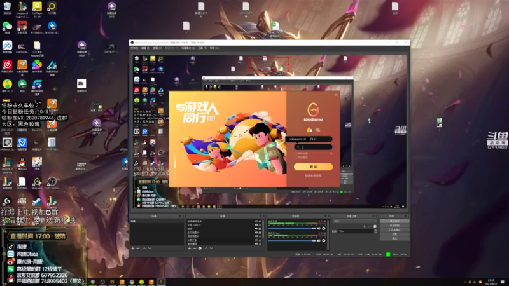Adjust the second mixer channel volume slider
Screen dimensions: 509x286
(x=292, y=240)
